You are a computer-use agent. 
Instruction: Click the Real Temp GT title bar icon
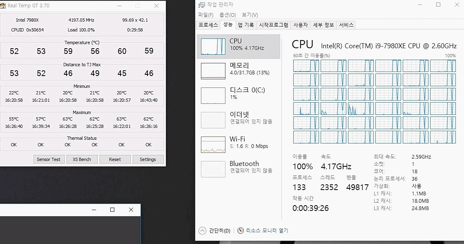(3, 5)
